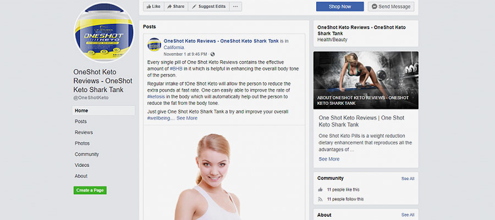
Task: Click Send Message button
Action: (391, 6)
